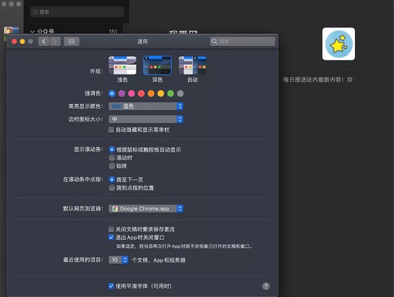The width and height of the screenshot is (394, 297).
Task: Toggle 使用平滑字体 checkbox
Action: [112, 286]
